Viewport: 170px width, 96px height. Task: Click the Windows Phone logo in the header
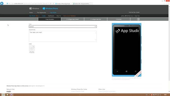point(50,9)
